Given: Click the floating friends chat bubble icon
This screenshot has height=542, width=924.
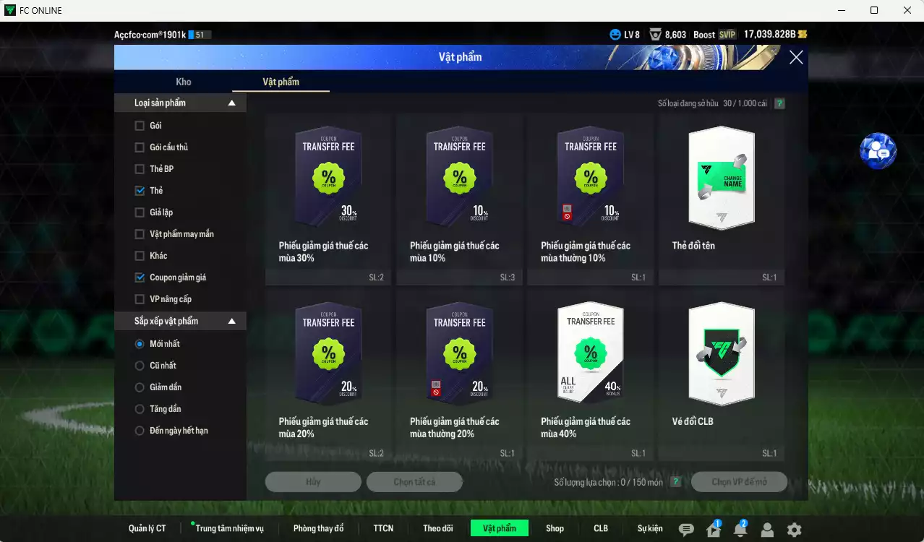Looking at the screenshot, I should [878, 150].
